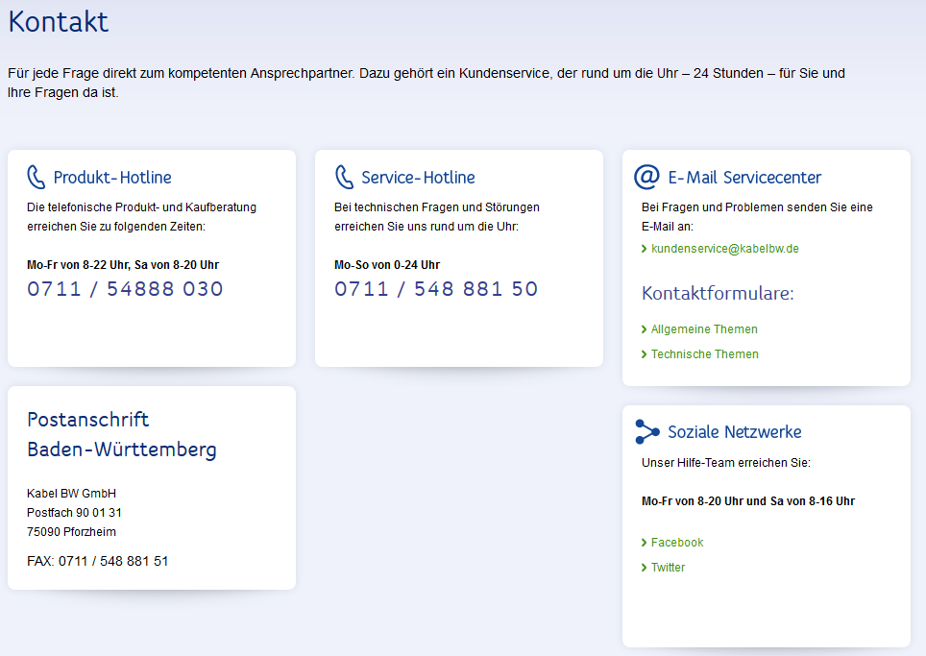This screenshot has height=656, width=926.
Task: Click the Produkt-Hotline number 0711 / 54888 030
Action: pos(125,289)
